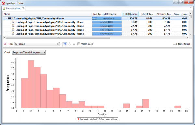Click the horizontal scrollbar left arrow
This screenshot has height=125, width=195.
click(x=4, y=37)
